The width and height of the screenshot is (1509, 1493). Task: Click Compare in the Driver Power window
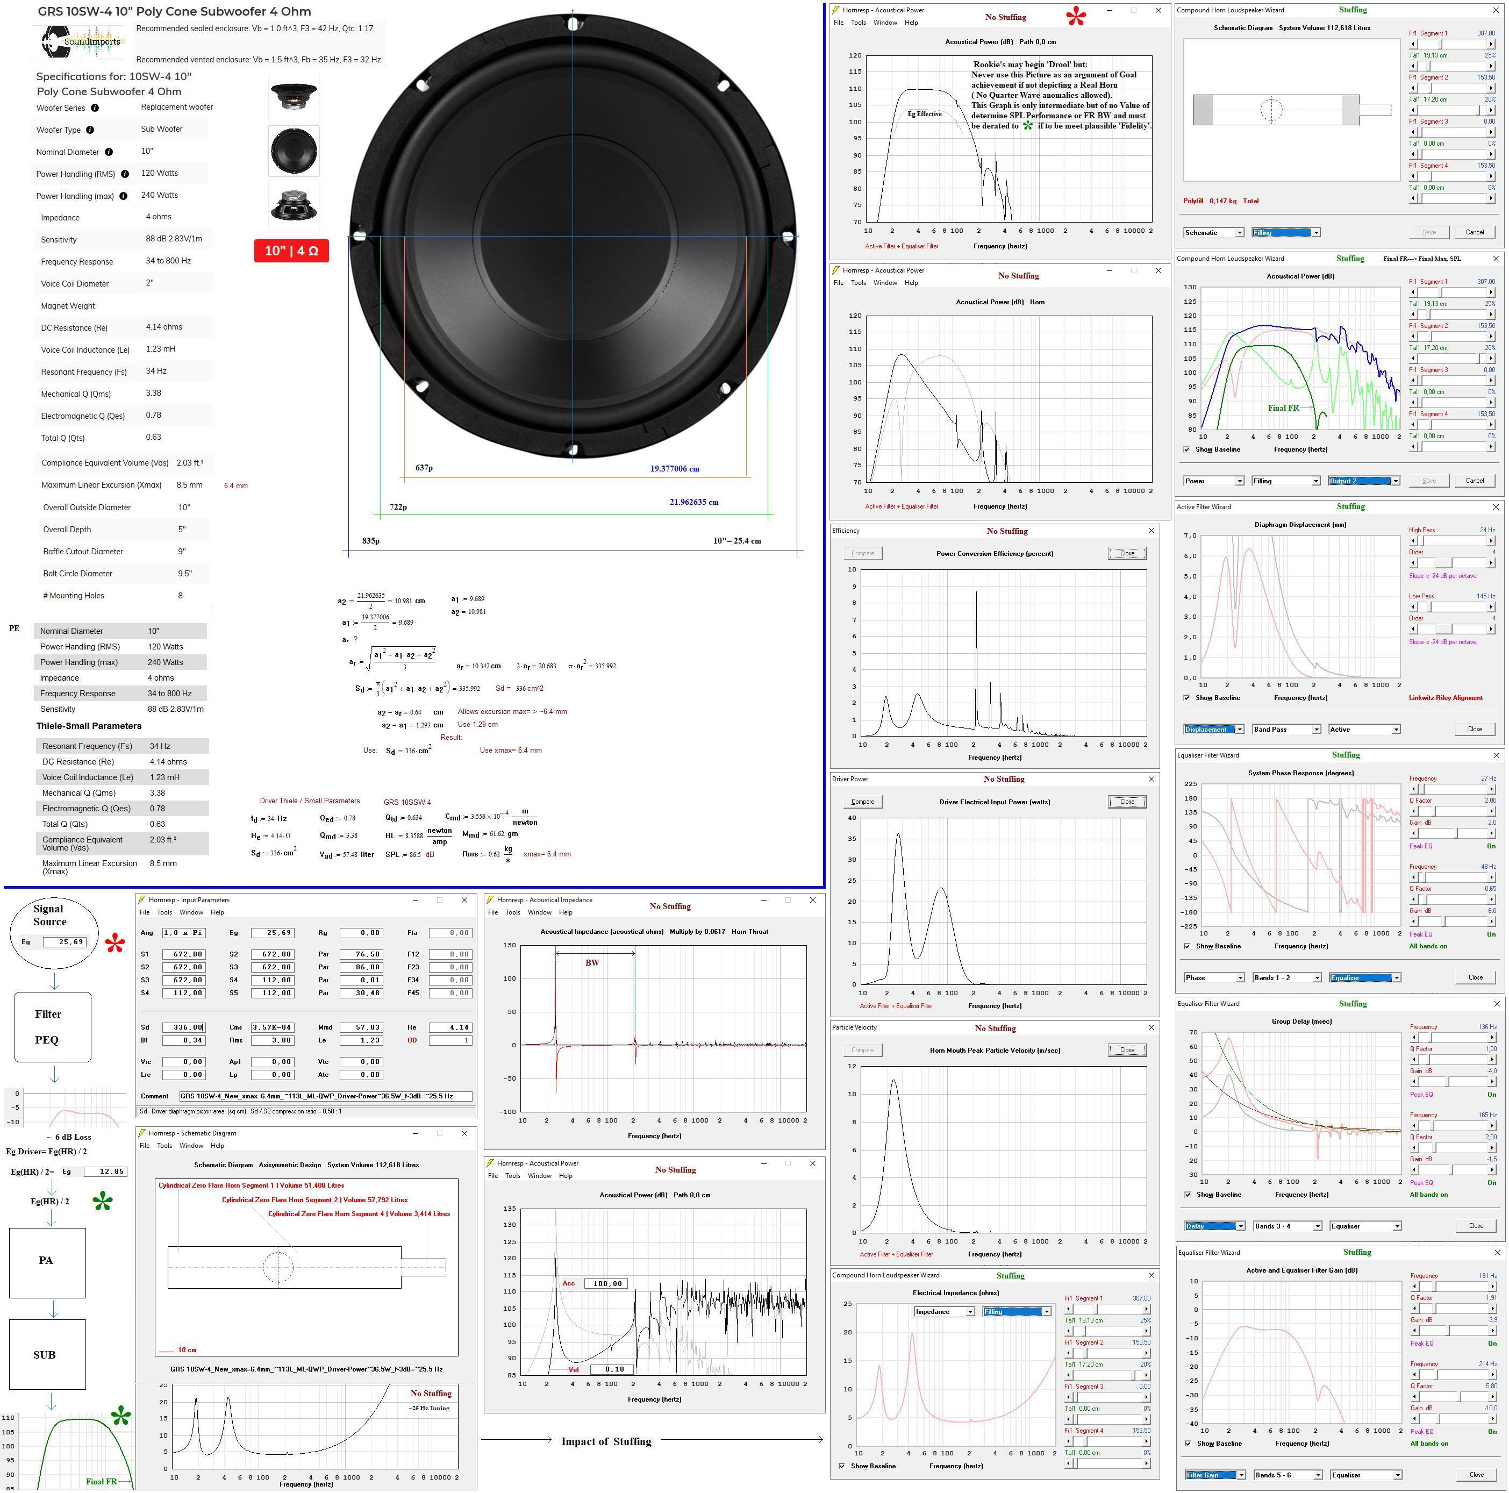click(862, 802)
